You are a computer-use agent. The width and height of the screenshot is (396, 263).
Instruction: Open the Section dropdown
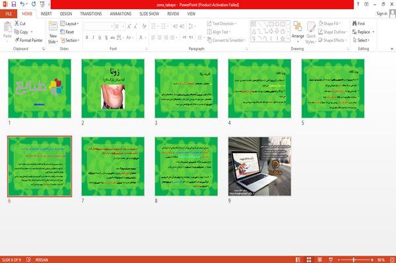[x=70, y=40]
